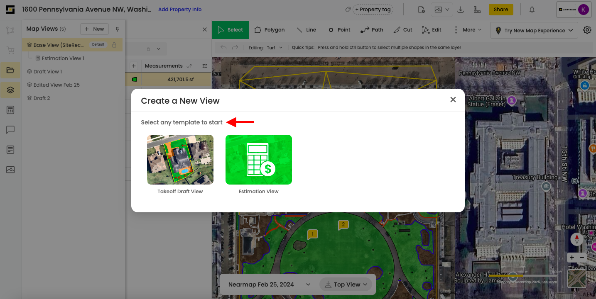Screen dimensions: 596x299
Task: Open notifications bell
Action: tap(532, 10)
